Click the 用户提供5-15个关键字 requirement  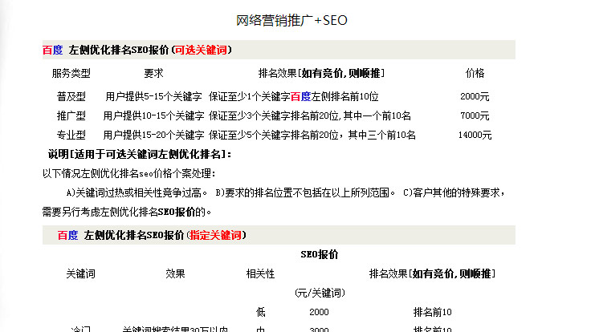153,97
